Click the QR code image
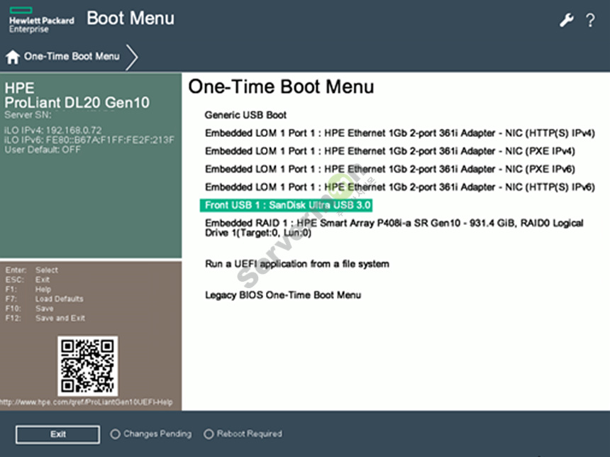The width and height of the screenshot is (610, 457). click(x=88, y=366)
